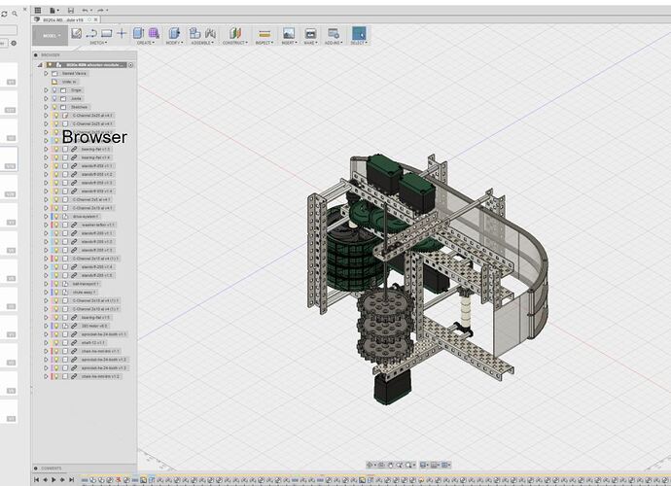Open the ASSEMBLE menu

coord(202,43)
